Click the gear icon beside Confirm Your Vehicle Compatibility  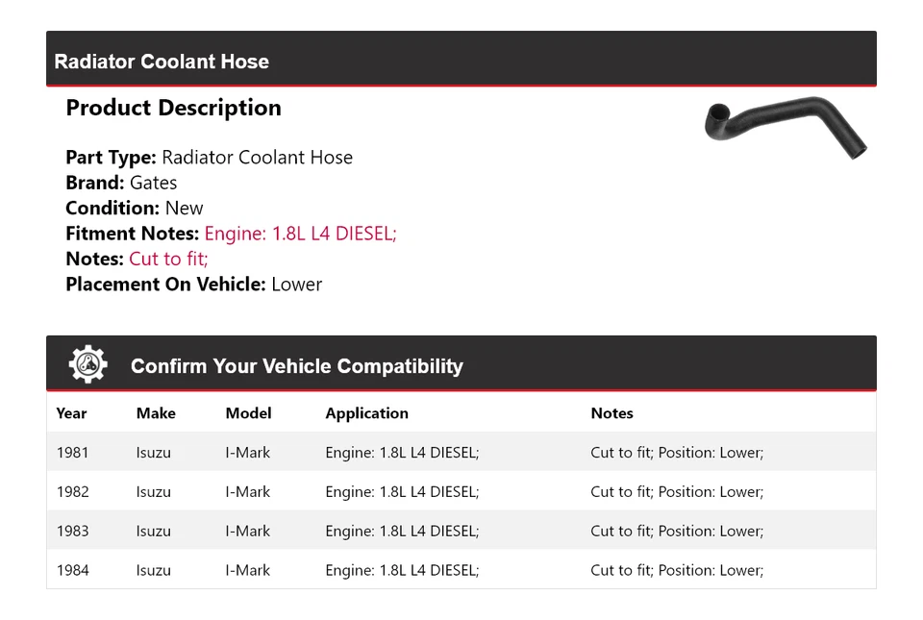point(88,365)
